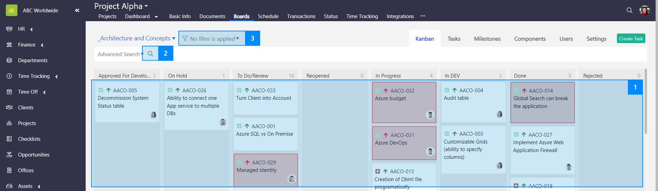The image size is (658, 191).
Task: Click the search magnifier icon in top bar
Action: pyautogui.click(x=629, y=10)
